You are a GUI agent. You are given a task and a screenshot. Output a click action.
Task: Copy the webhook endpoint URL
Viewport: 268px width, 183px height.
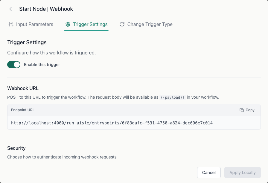247,110
